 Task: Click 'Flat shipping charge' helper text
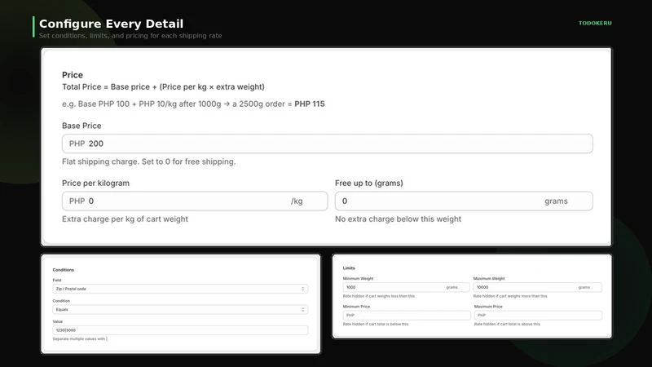pyautogui.click(x=148, y=161)
